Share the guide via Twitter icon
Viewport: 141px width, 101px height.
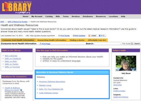pos(102,36)
